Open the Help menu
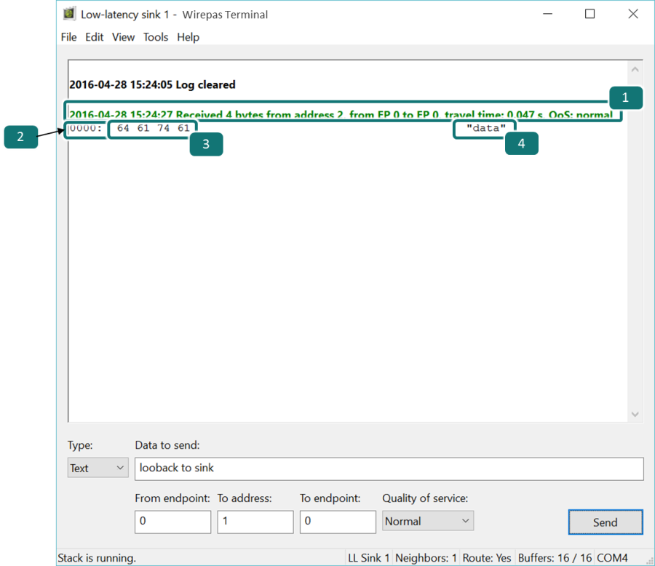 click(188, 37)
